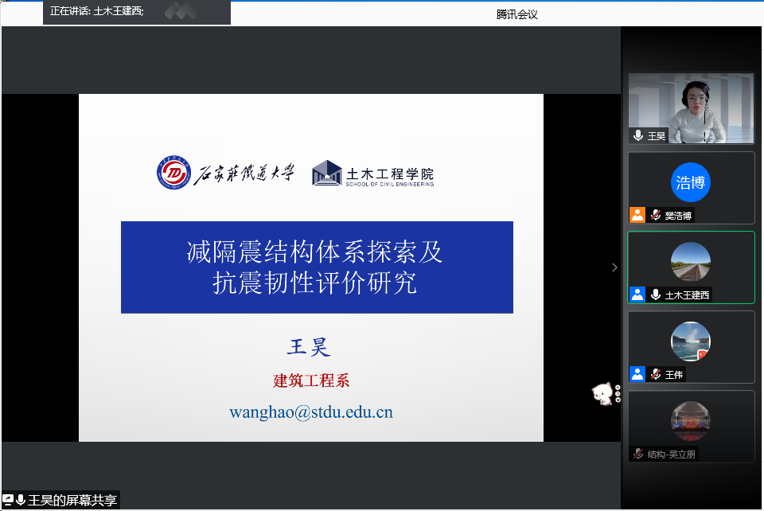
Task: Select 结构-吴立朋's participant tile
Action: click(690, 426)
